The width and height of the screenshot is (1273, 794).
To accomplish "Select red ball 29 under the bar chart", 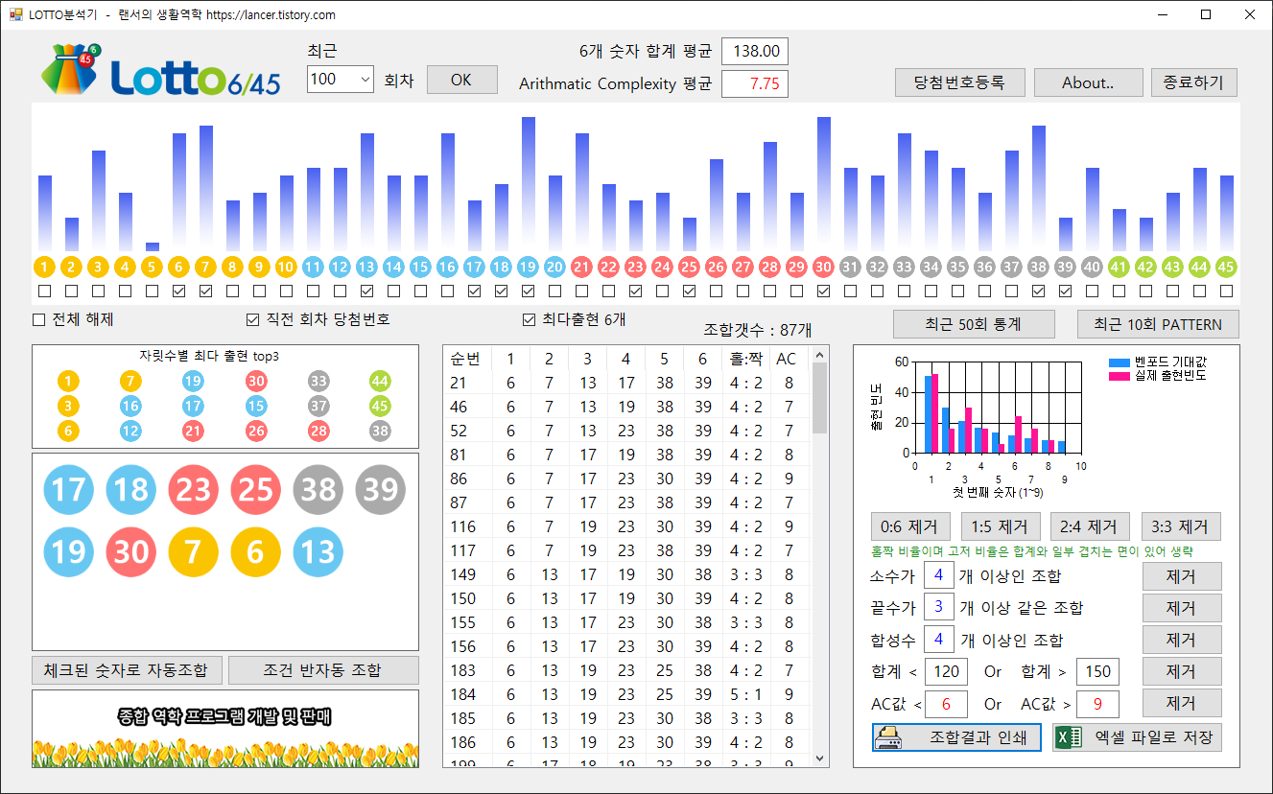I will pos(796,268).
